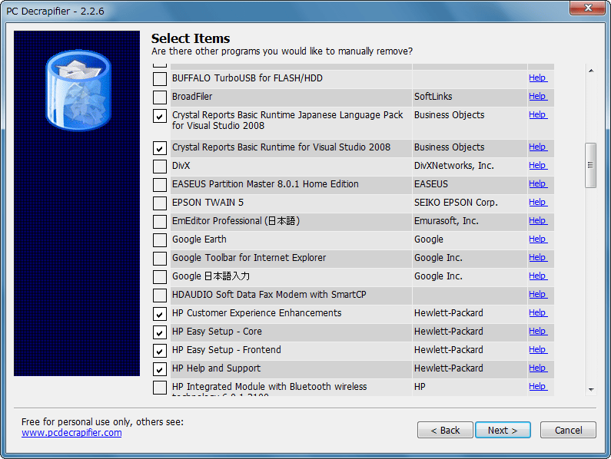Check the Google Earth checkbox
Viewport: 611px width, 459px height.
tap(160, 240)
